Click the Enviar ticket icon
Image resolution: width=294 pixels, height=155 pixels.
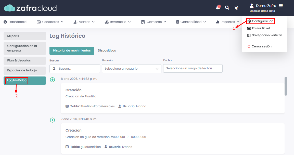coord(249,28)
